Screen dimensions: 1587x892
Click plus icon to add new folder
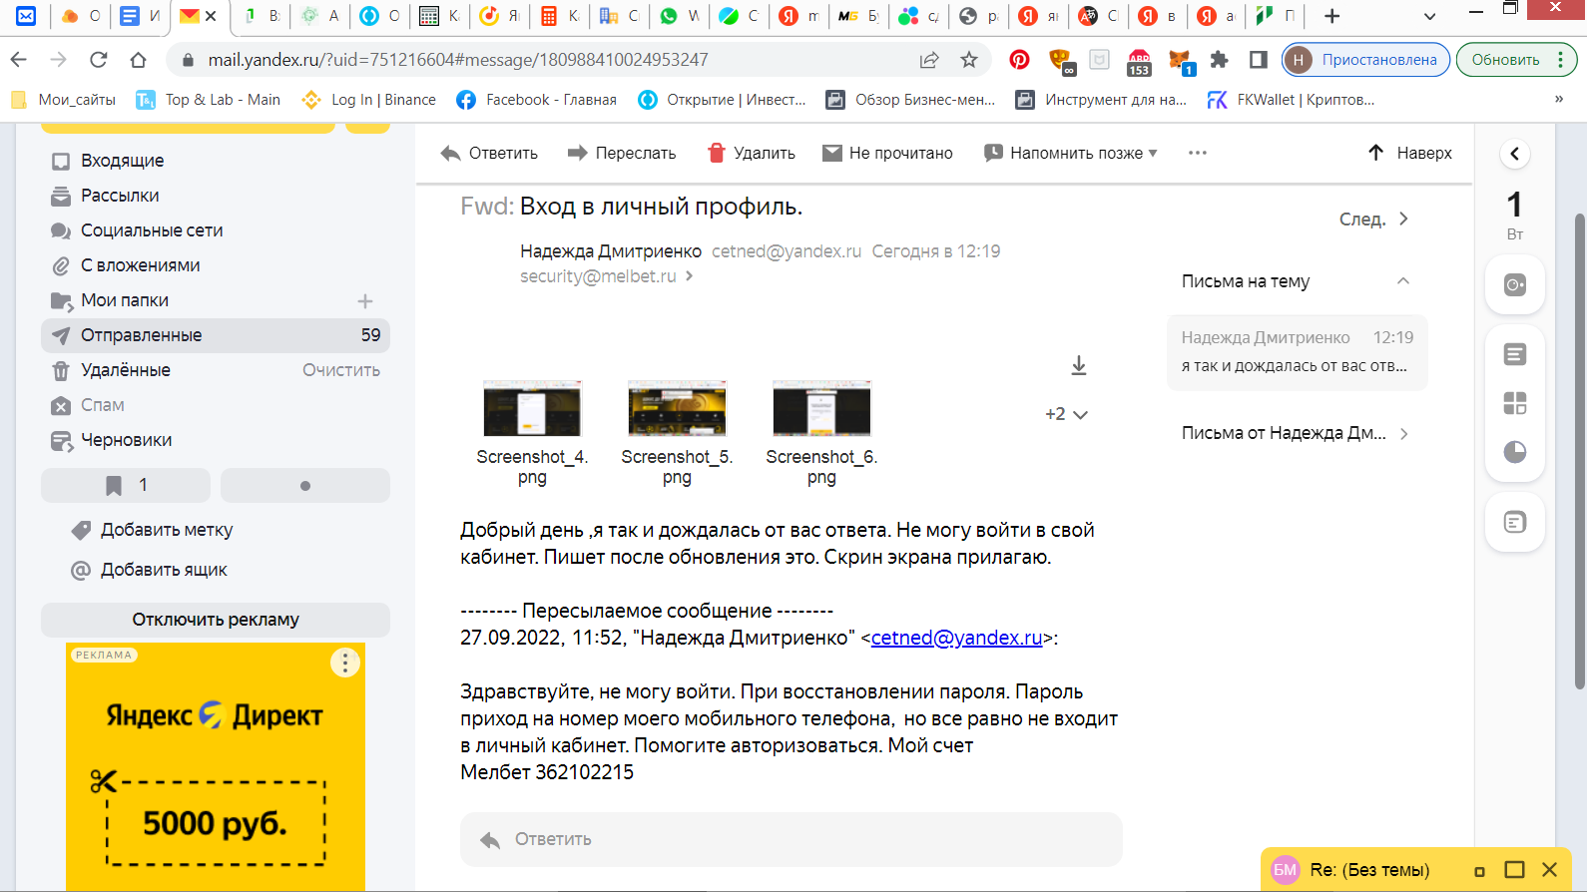(365, 300)
